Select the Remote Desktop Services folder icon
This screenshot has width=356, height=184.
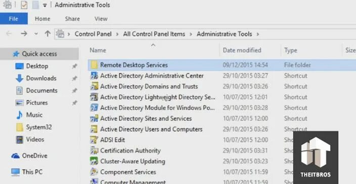(94, 65)
